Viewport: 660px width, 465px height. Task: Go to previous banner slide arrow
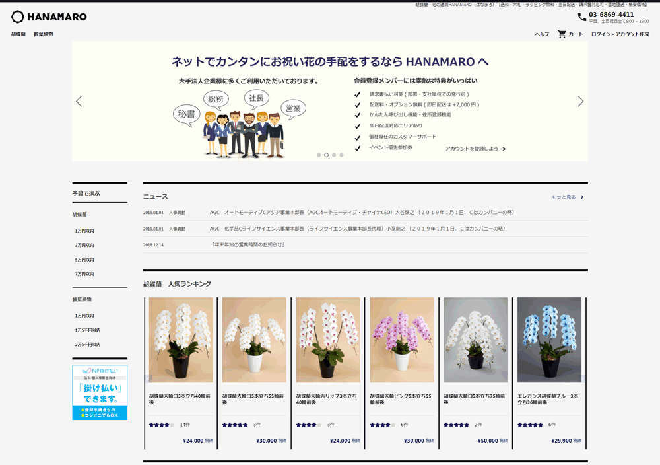[79, 101]
